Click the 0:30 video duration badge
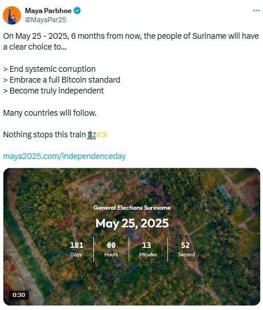The width and height of the screenshot is (263, 310). (19, 295)
